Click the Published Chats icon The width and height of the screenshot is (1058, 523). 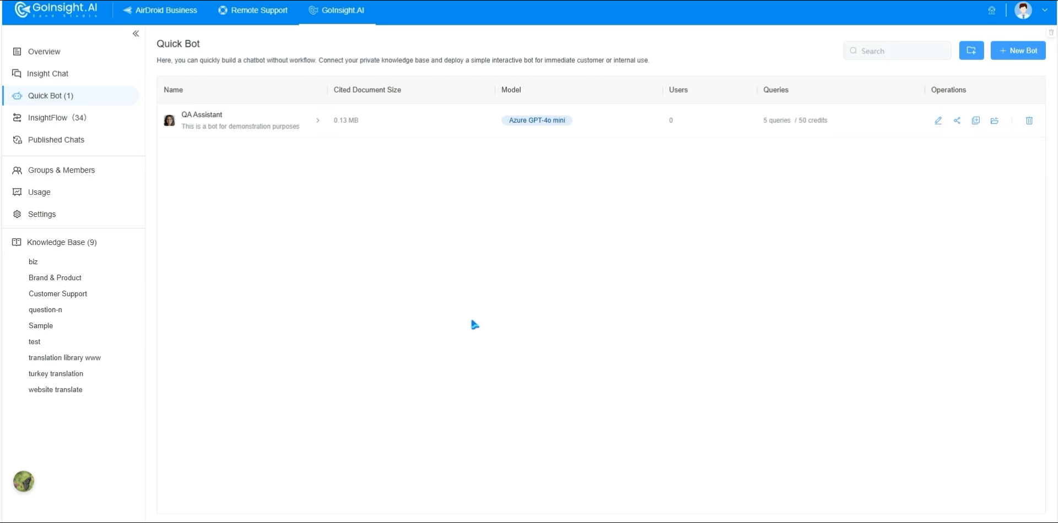click(17, 140)
